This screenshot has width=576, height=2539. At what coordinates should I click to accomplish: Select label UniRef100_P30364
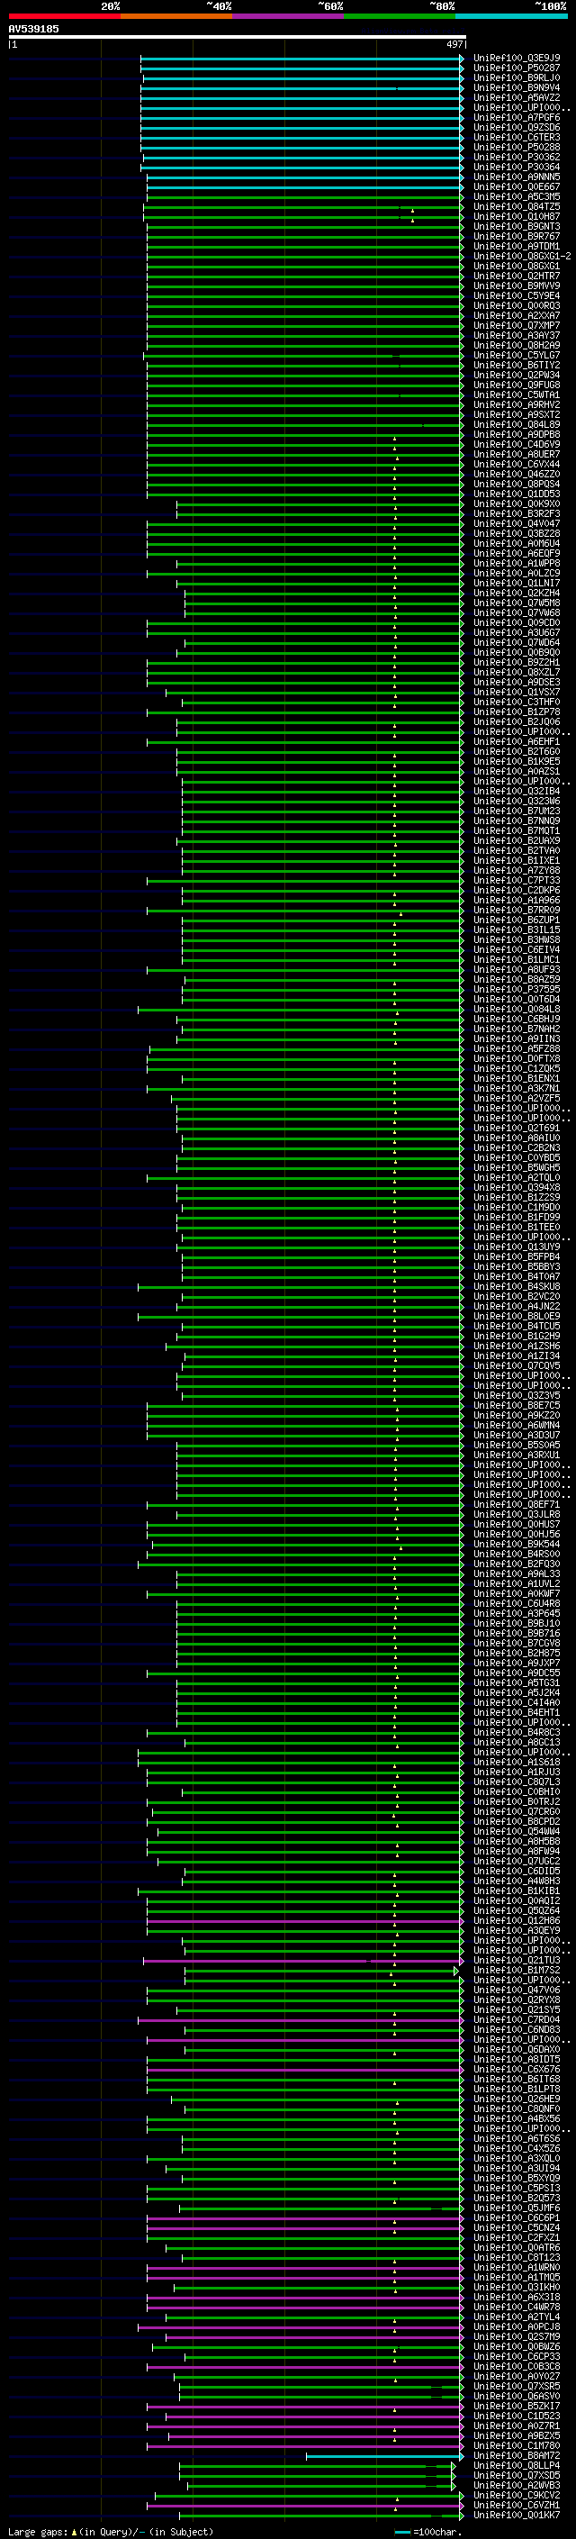point(516,167)
